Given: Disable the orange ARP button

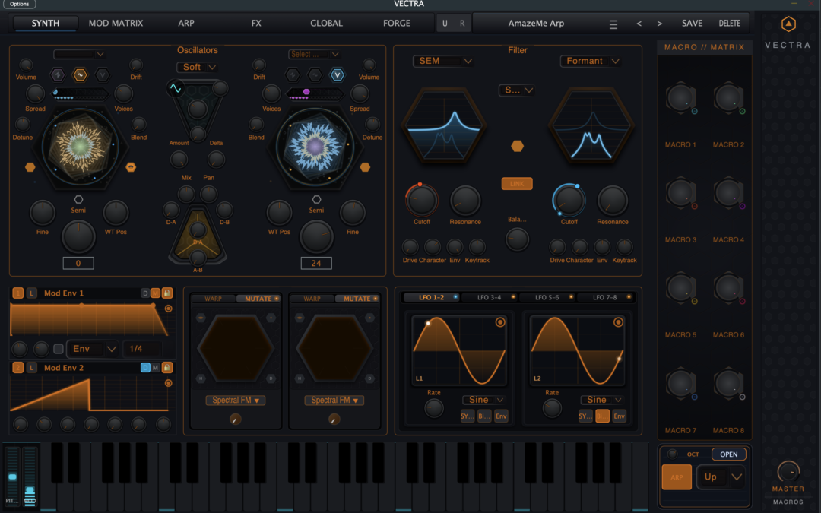Looking at the screenshot, I should [x=677, y=477].
